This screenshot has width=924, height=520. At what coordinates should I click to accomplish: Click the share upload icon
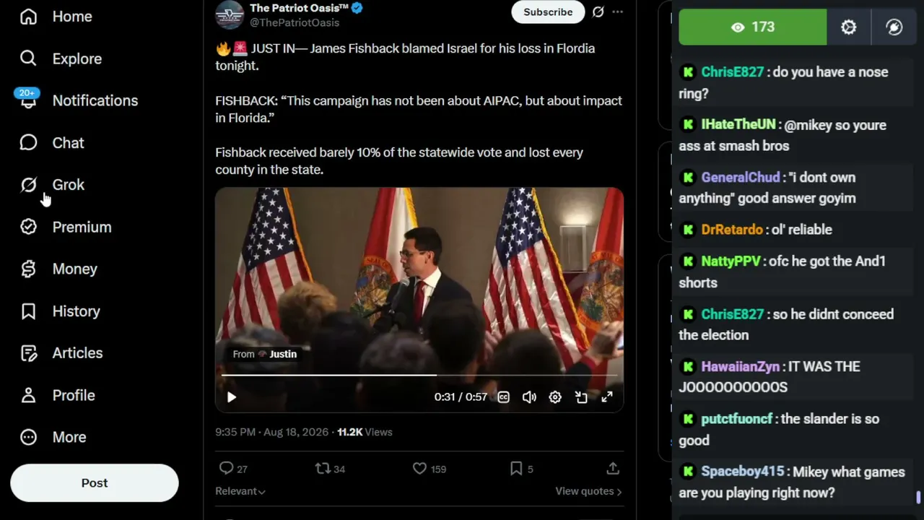(x=613, y=469)
